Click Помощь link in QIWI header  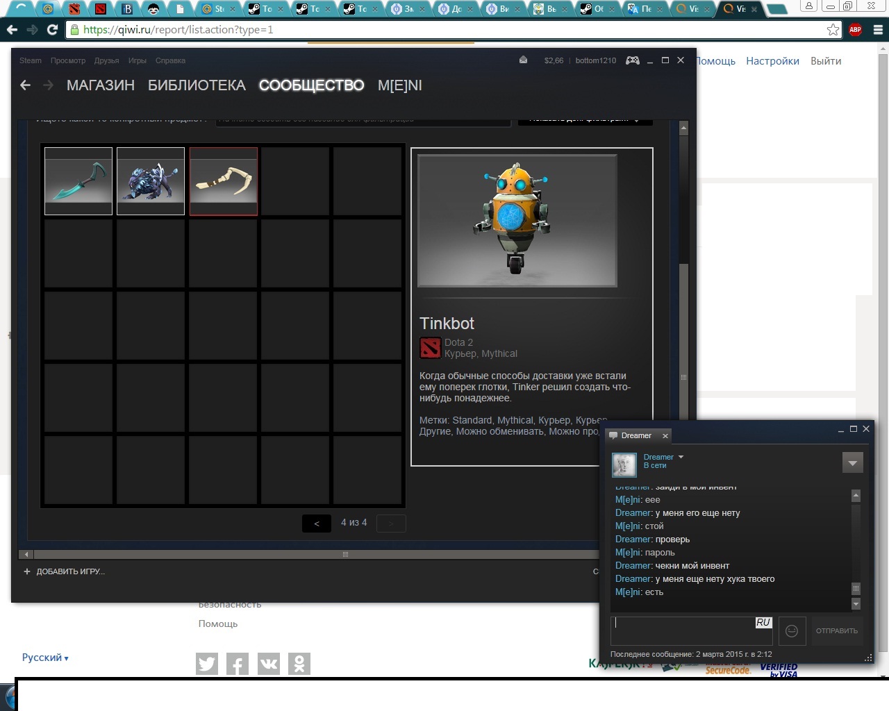[x=716, y=61]
